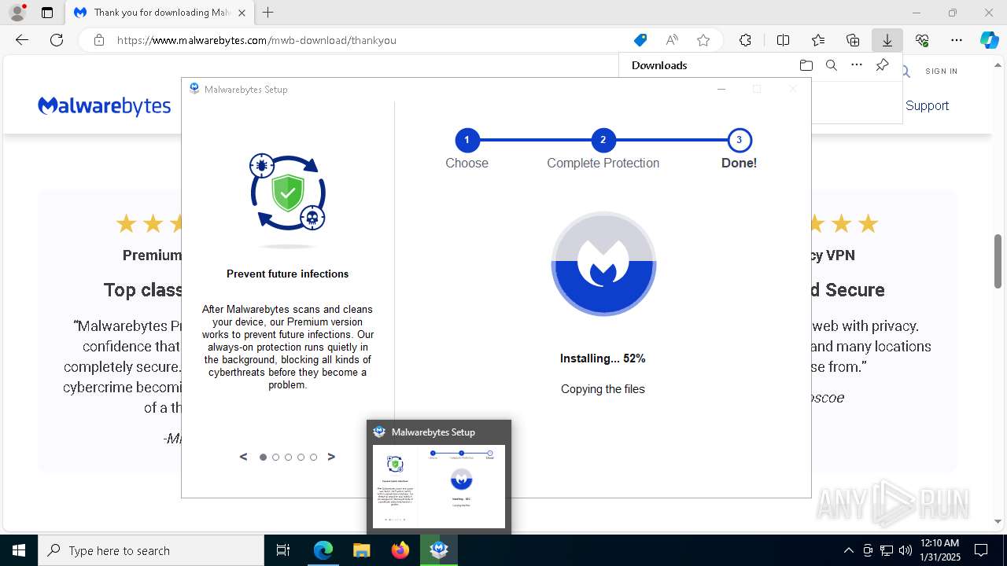The image size is (1007, 566).
Task: Open more options in Downloads panel
Action: pos(857,65)
